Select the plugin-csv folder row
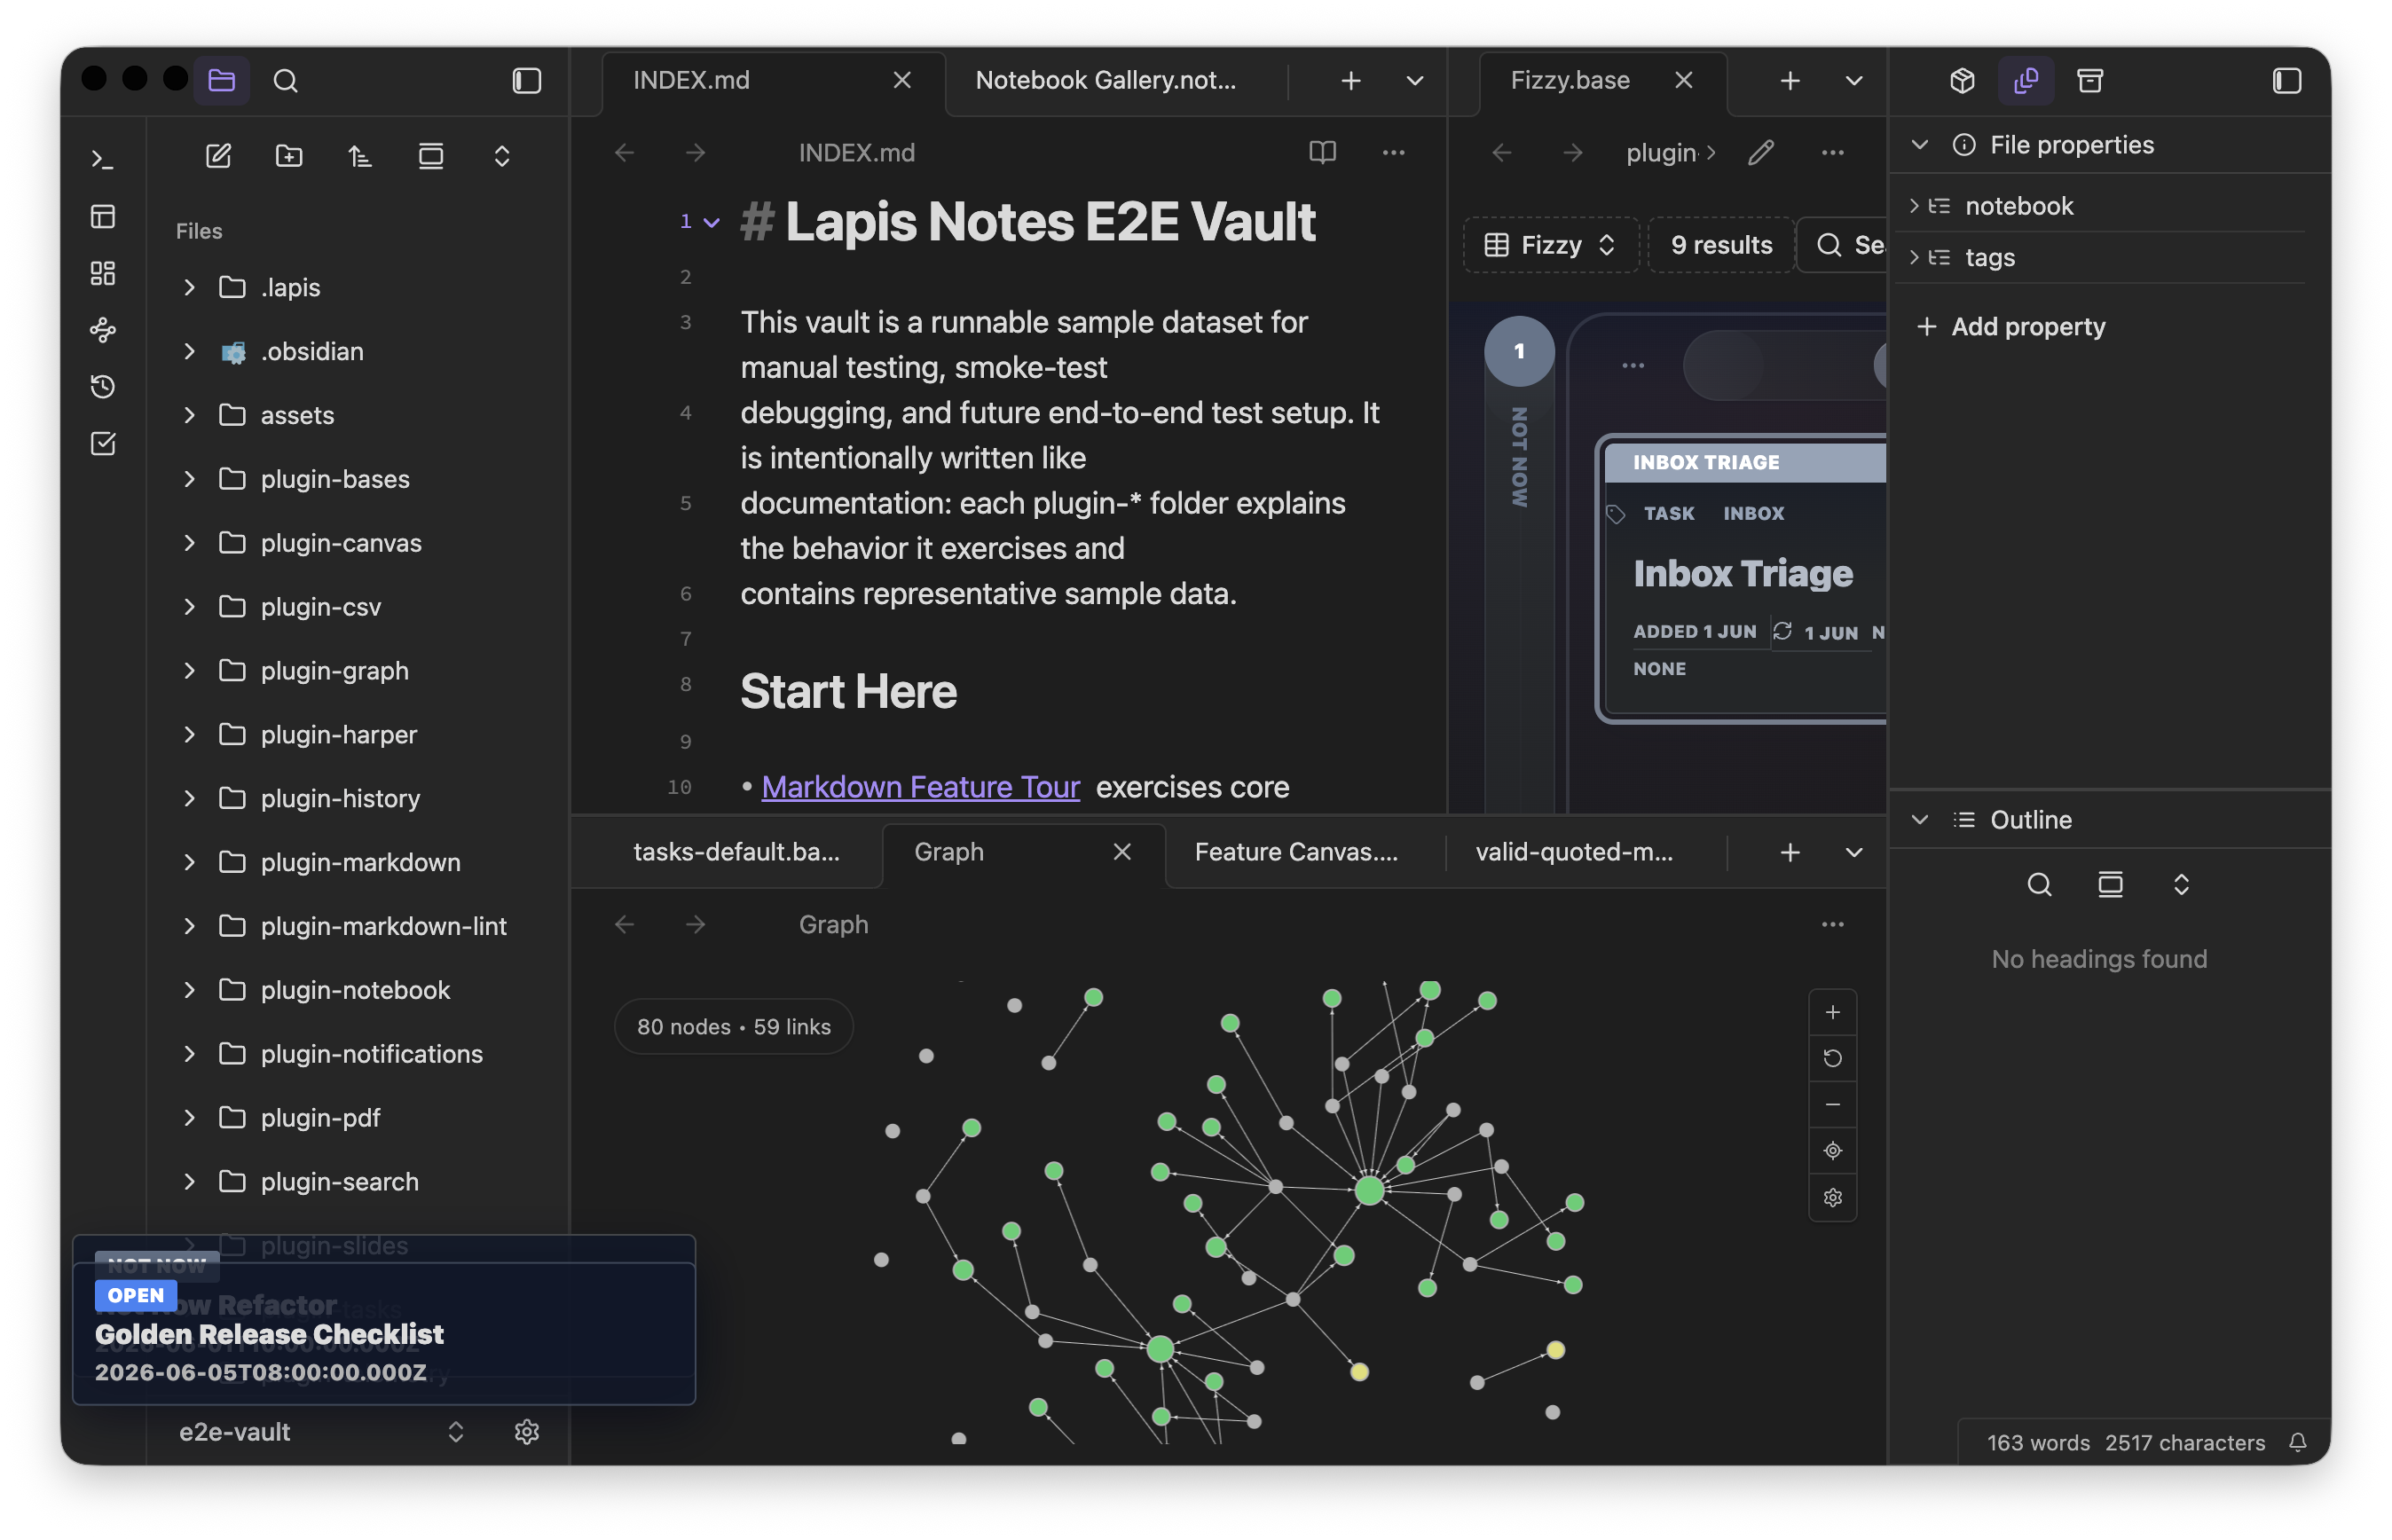 [x=357, y=607]
